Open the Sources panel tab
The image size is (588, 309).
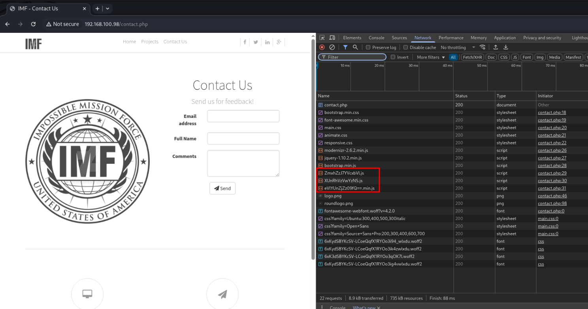click(399, 38)
